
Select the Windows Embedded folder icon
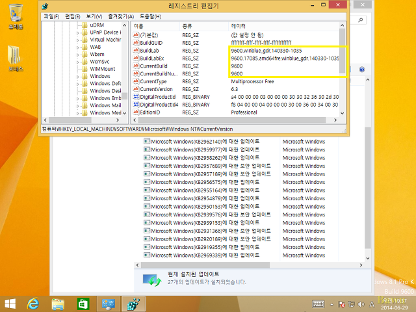(84, 98)
